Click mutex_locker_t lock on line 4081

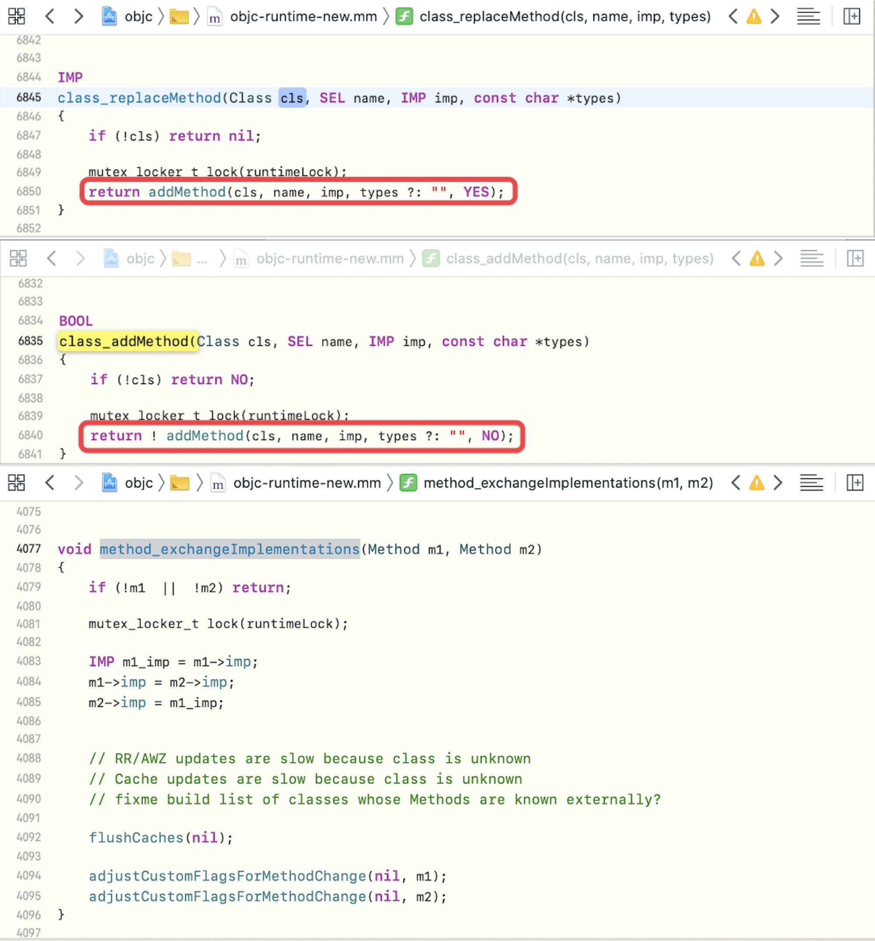pos(218,624)
